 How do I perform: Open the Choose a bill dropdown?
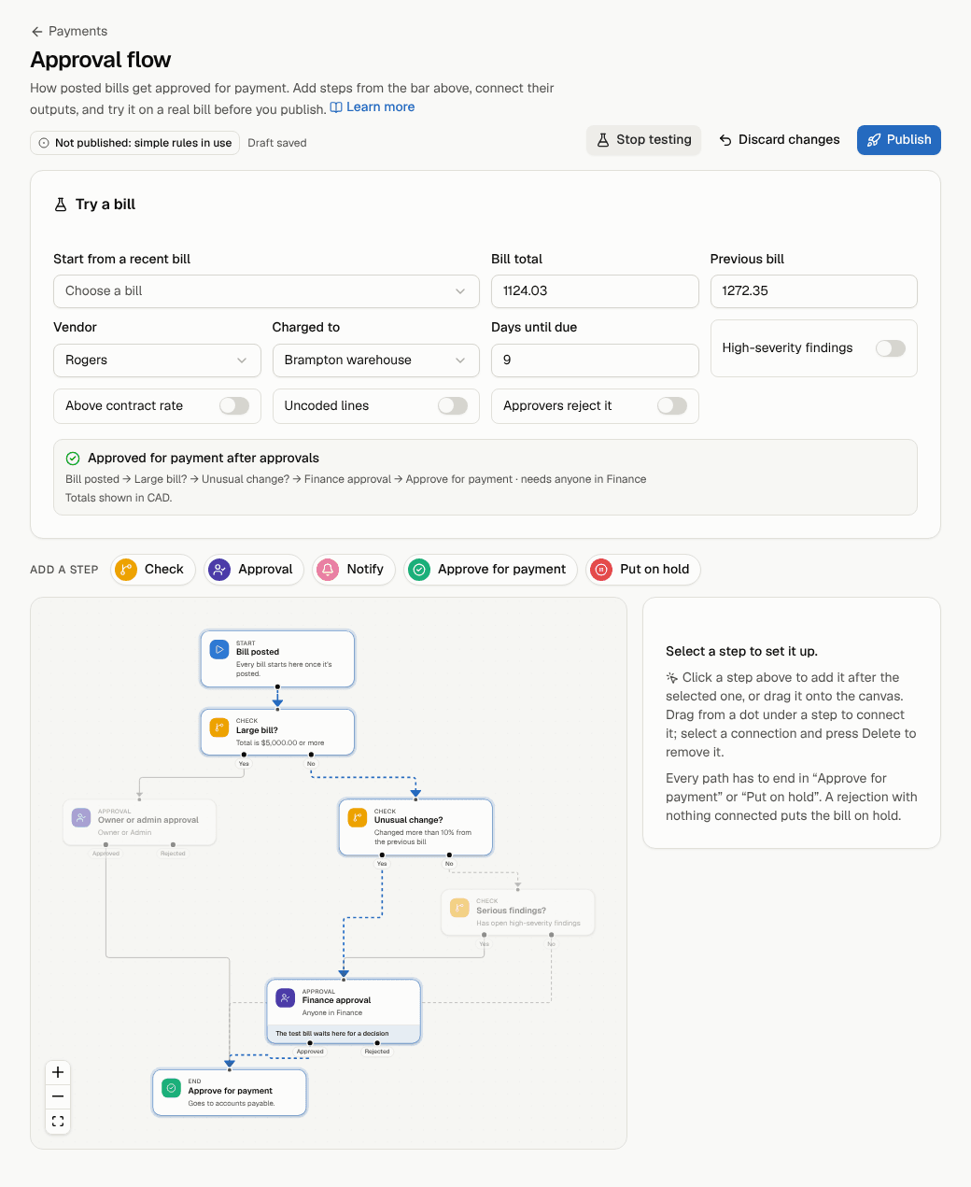tap(266, 291)
